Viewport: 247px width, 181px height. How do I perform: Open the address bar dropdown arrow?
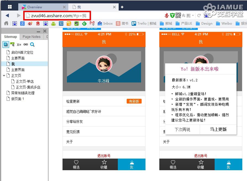[x=193, y=15]
